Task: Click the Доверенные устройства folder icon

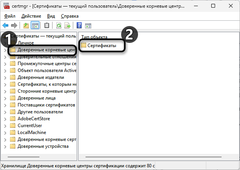Action: [x=13, y=146]
